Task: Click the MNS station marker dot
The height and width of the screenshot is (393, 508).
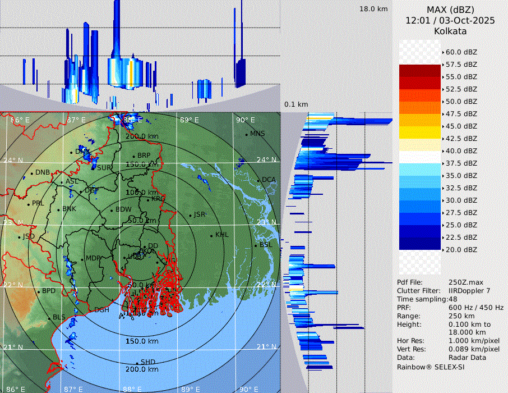Action: click(246, 134)
